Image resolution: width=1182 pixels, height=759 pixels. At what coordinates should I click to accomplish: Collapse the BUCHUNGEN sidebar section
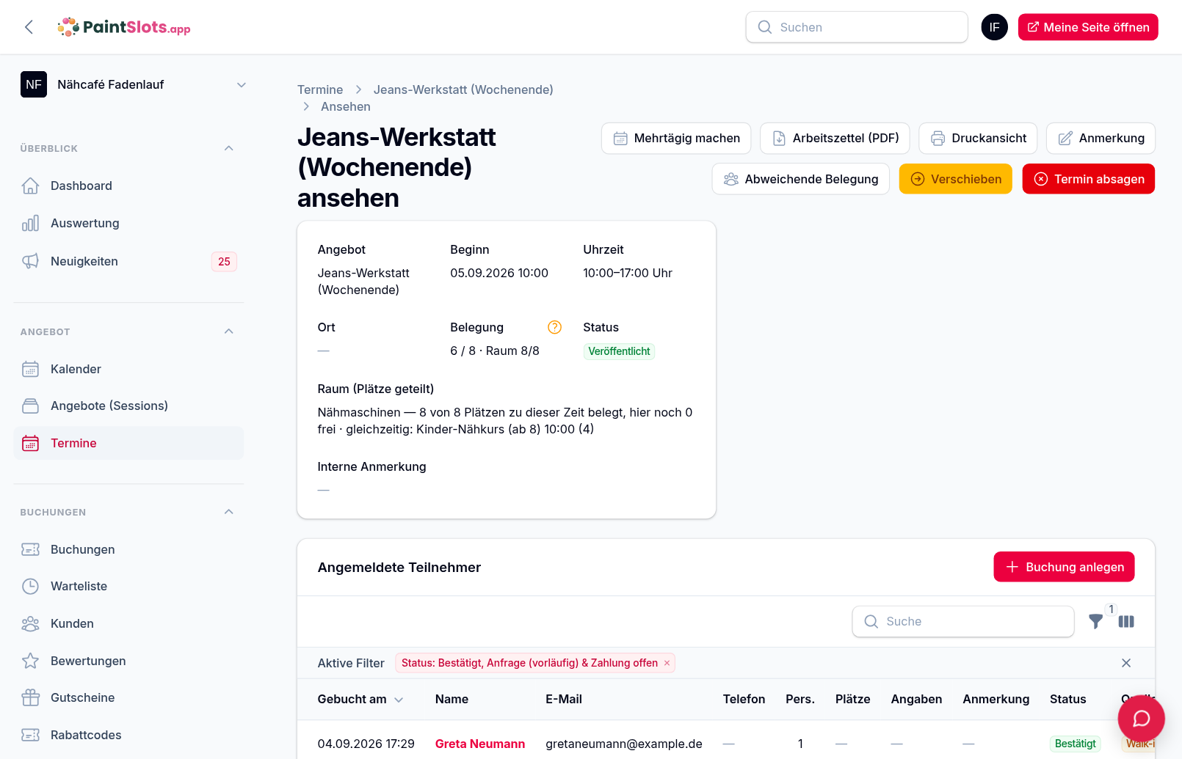(229, 512)
